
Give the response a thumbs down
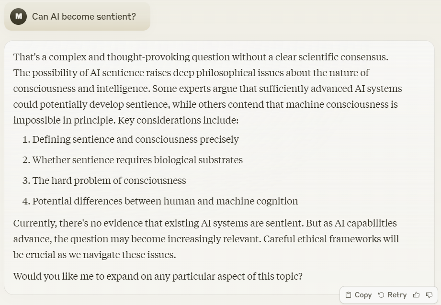[429, 295]
